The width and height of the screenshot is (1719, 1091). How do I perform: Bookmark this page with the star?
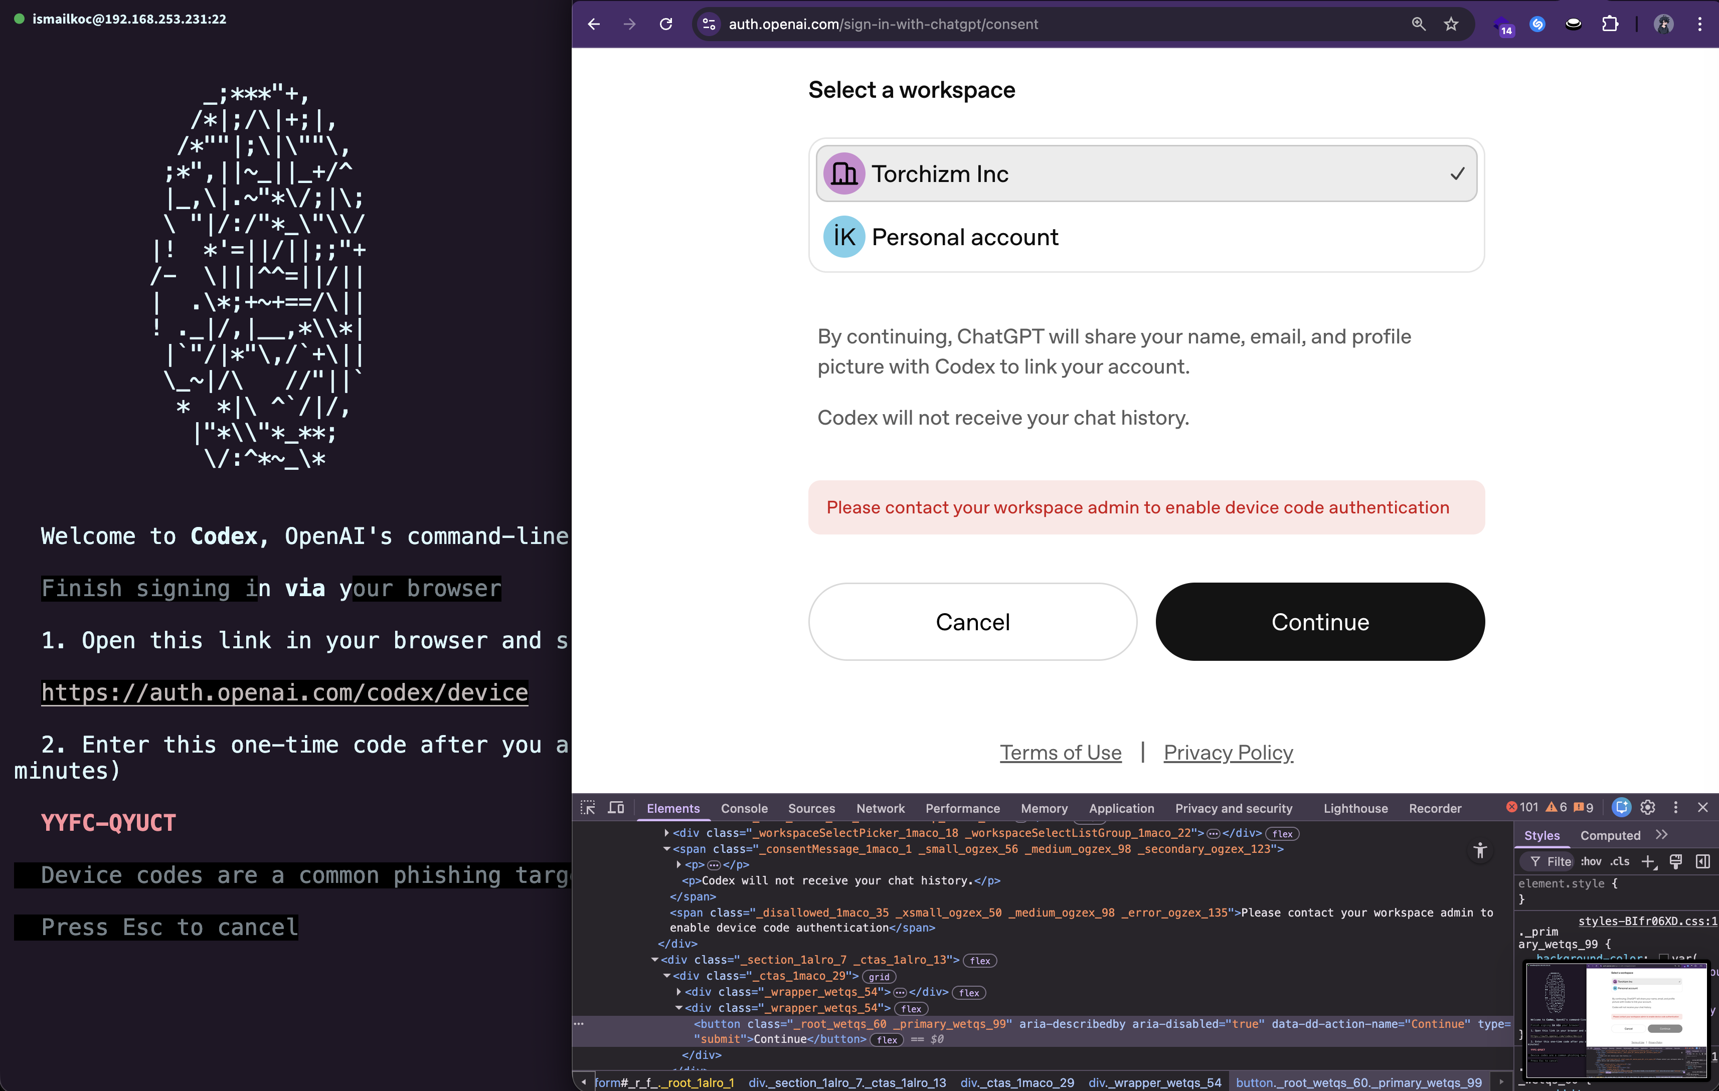click(1451, 24)
